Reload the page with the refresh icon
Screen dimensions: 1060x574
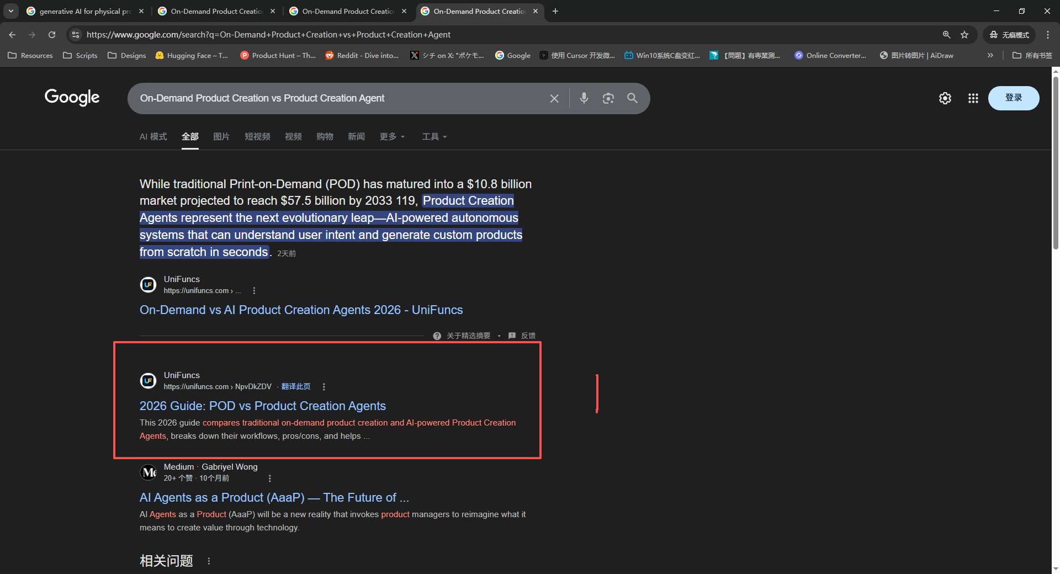(51, 34)
